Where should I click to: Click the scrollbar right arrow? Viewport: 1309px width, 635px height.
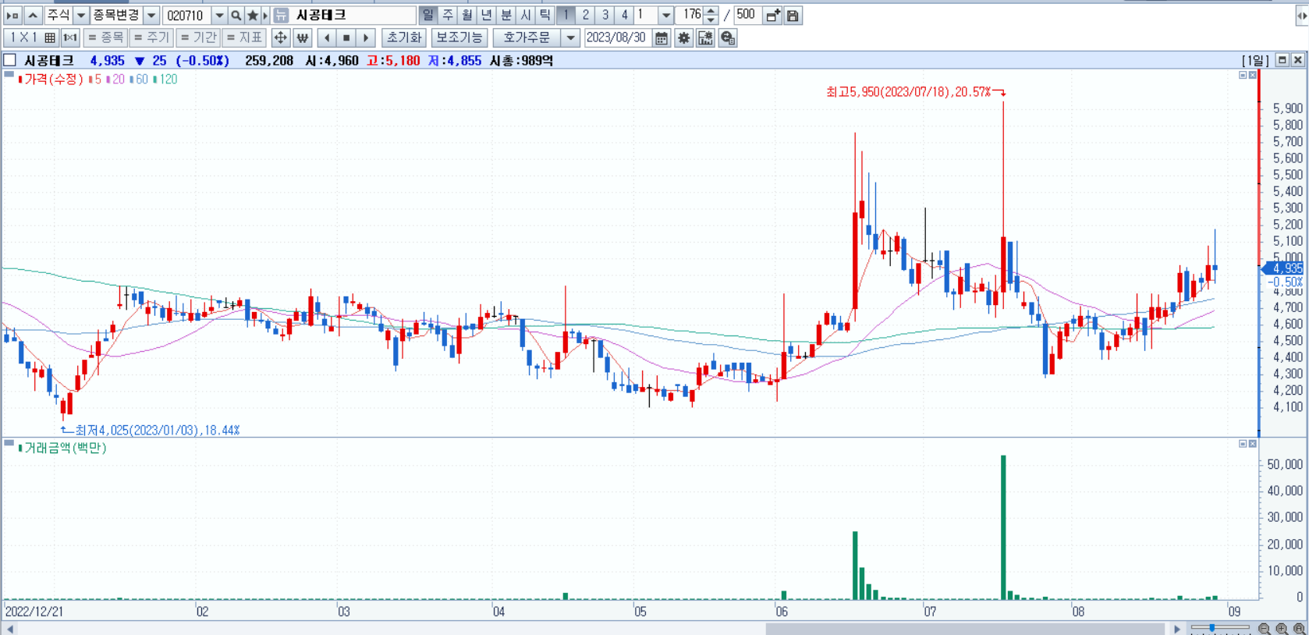[x=1177, y=629]
